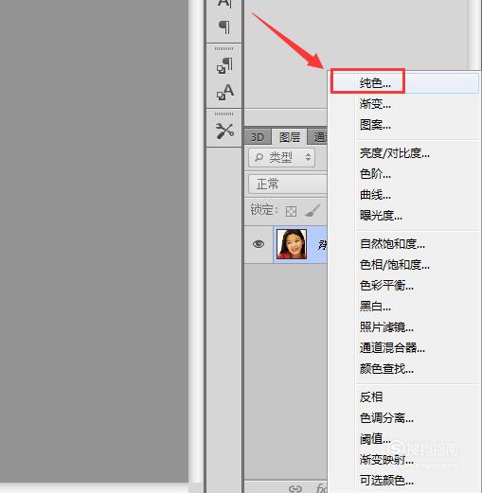Click the lock transparent pixels icon

pyautogui.click(x=291, y=211)
